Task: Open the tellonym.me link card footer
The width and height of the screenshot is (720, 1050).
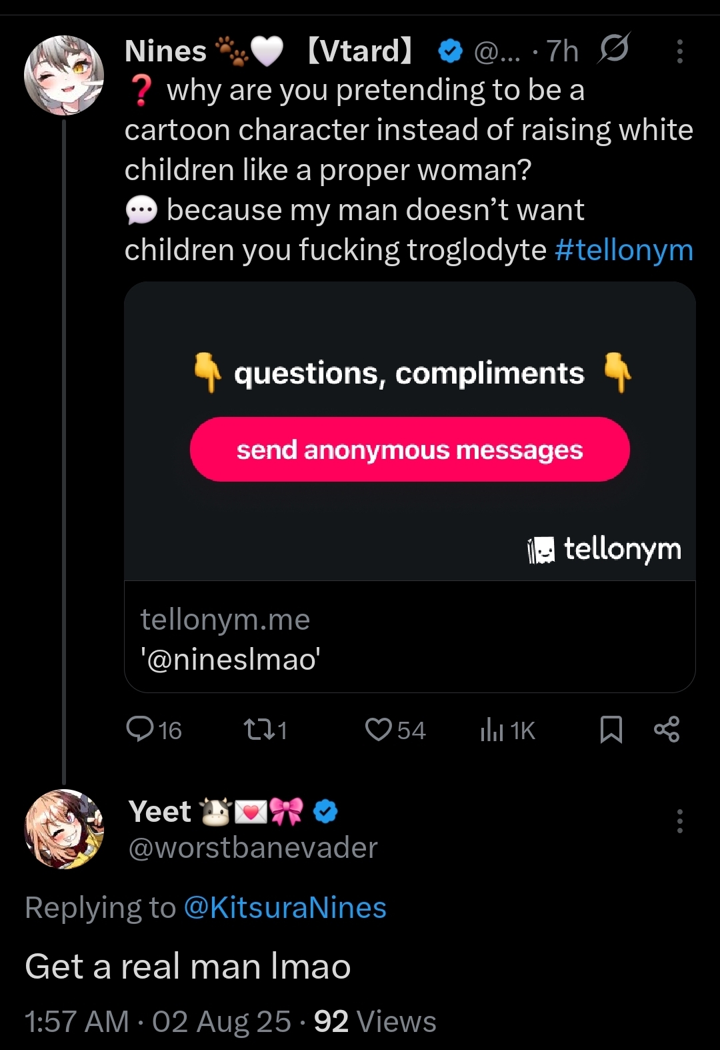Action: pyautogui.click(x=409, y=638)
